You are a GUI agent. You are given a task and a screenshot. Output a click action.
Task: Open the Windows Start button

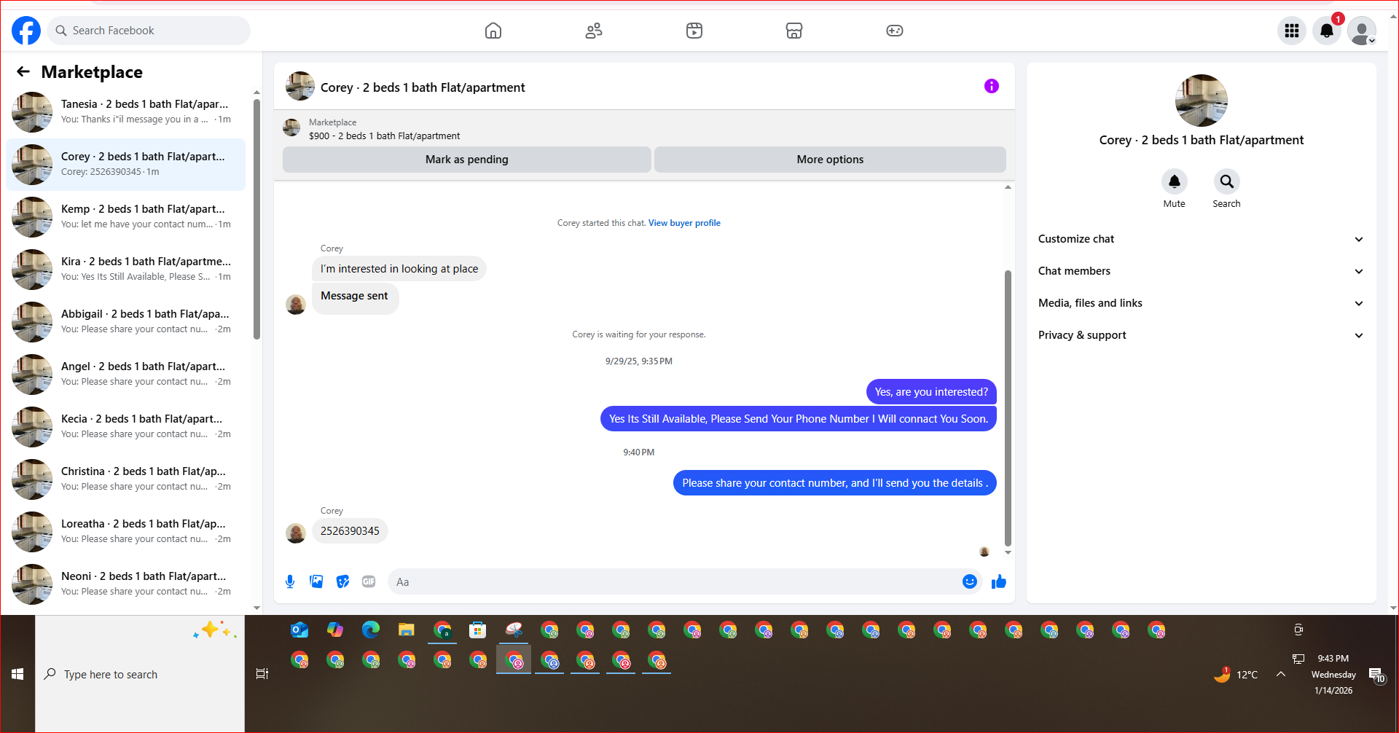click(x=17, y=675)
